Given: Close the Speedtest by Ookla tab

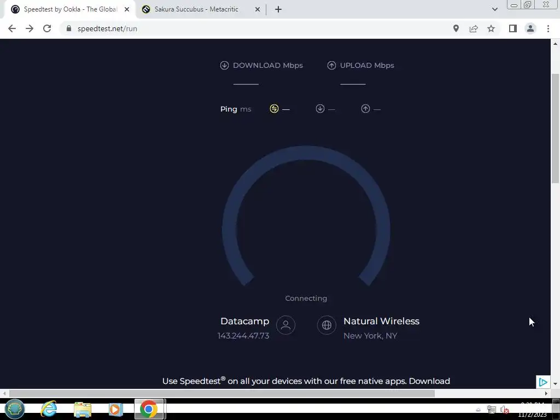Looking at the screenshot, I should (x=127, y=9).
